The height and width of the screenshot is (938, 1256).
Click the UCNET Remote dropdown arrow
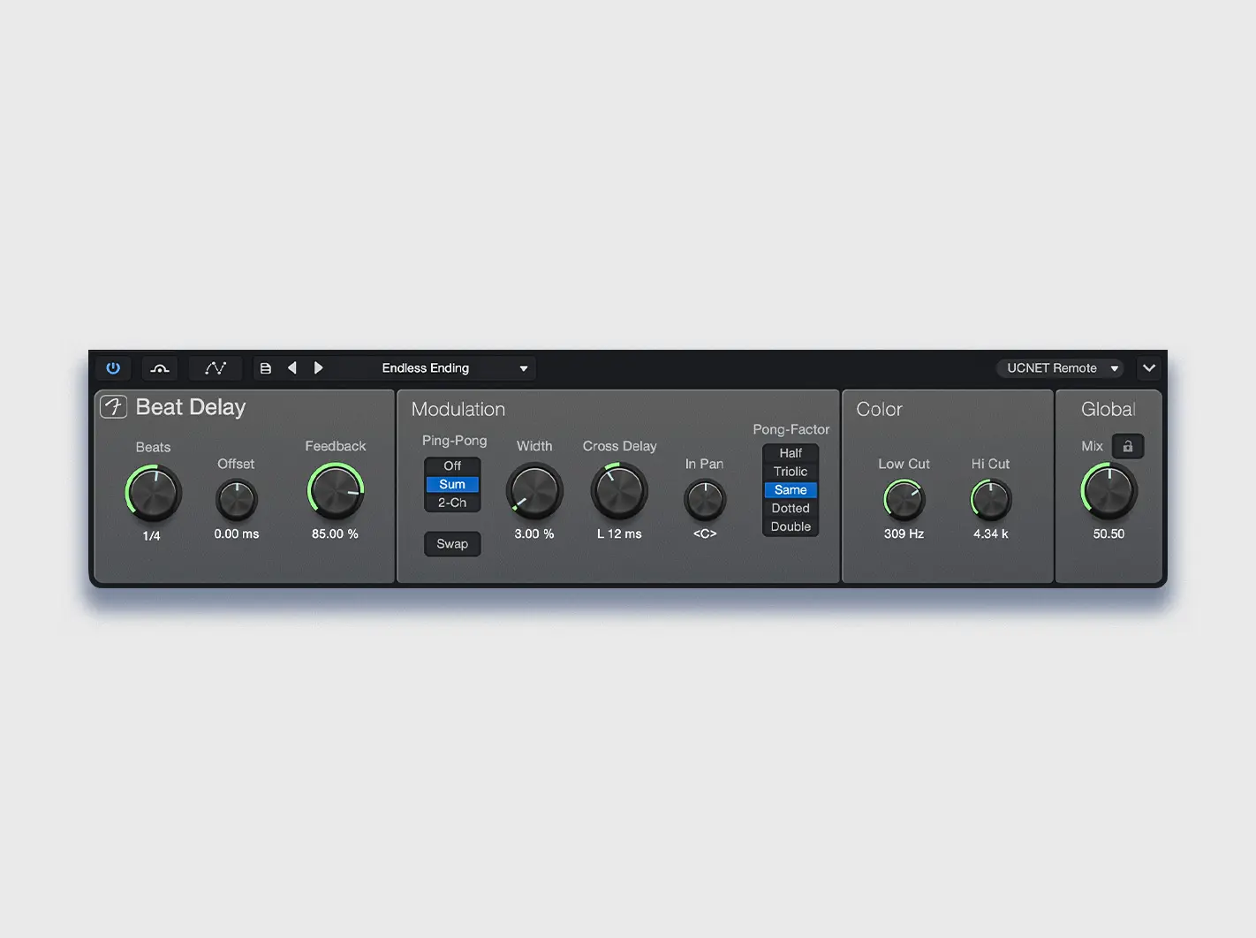pyautogui.click(x=1114, y=368)
